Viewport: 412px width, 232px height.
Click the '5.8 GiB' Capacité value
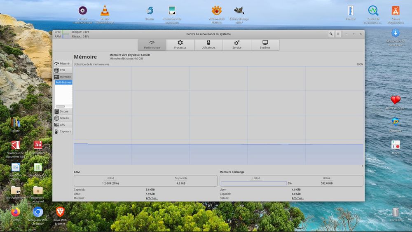pyautogui.click(x=150, y=190)
